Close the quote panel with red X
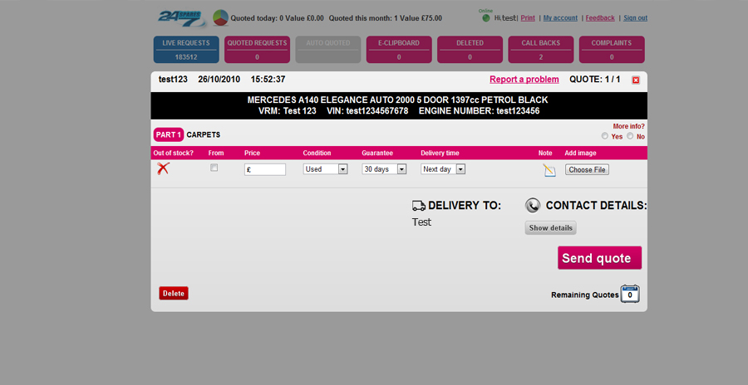 [x=636, y=80]
